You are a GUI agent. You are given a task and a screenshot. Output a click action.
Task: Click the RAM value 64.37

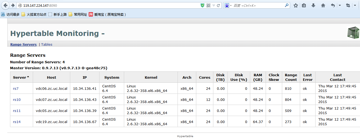pyautogui.click(x=258, y=122)
